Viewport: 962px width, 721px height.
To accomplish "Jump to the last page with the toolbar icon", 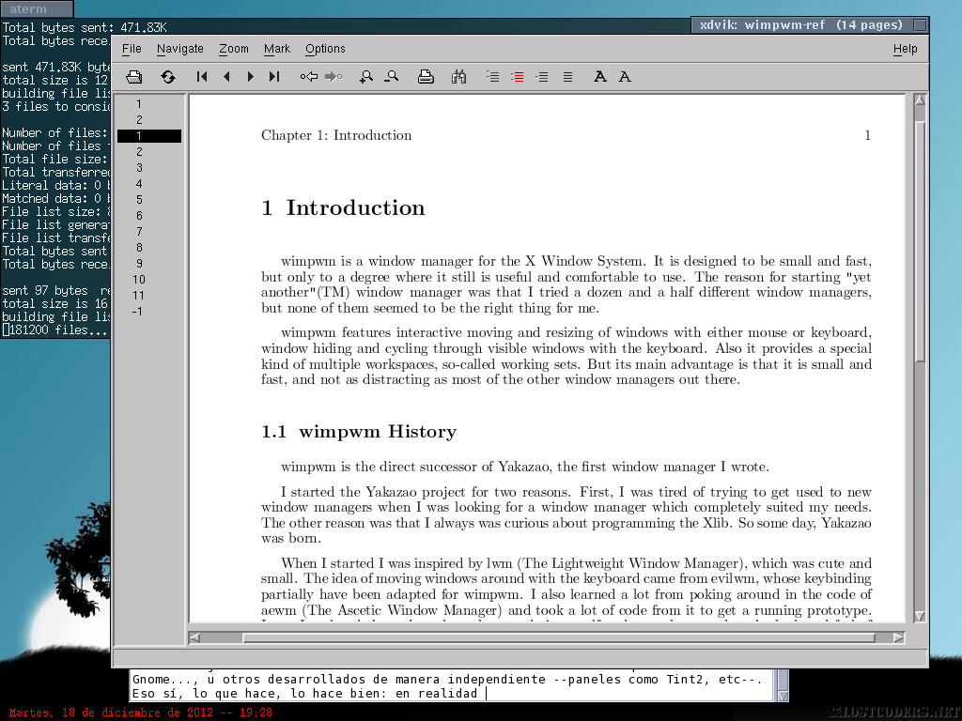I will coord(274,77).
